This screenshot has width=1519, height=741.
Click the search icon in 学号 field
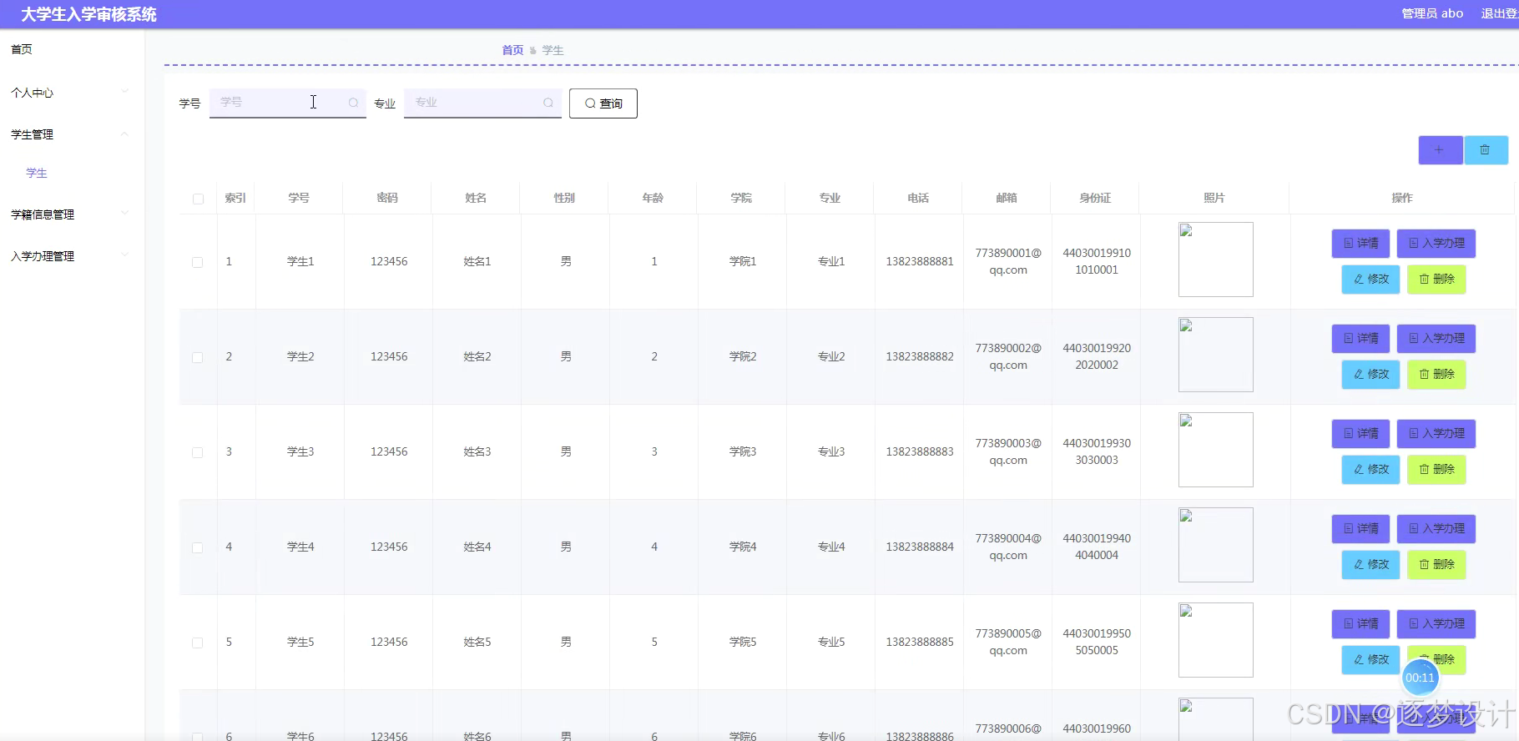point(353,103)
